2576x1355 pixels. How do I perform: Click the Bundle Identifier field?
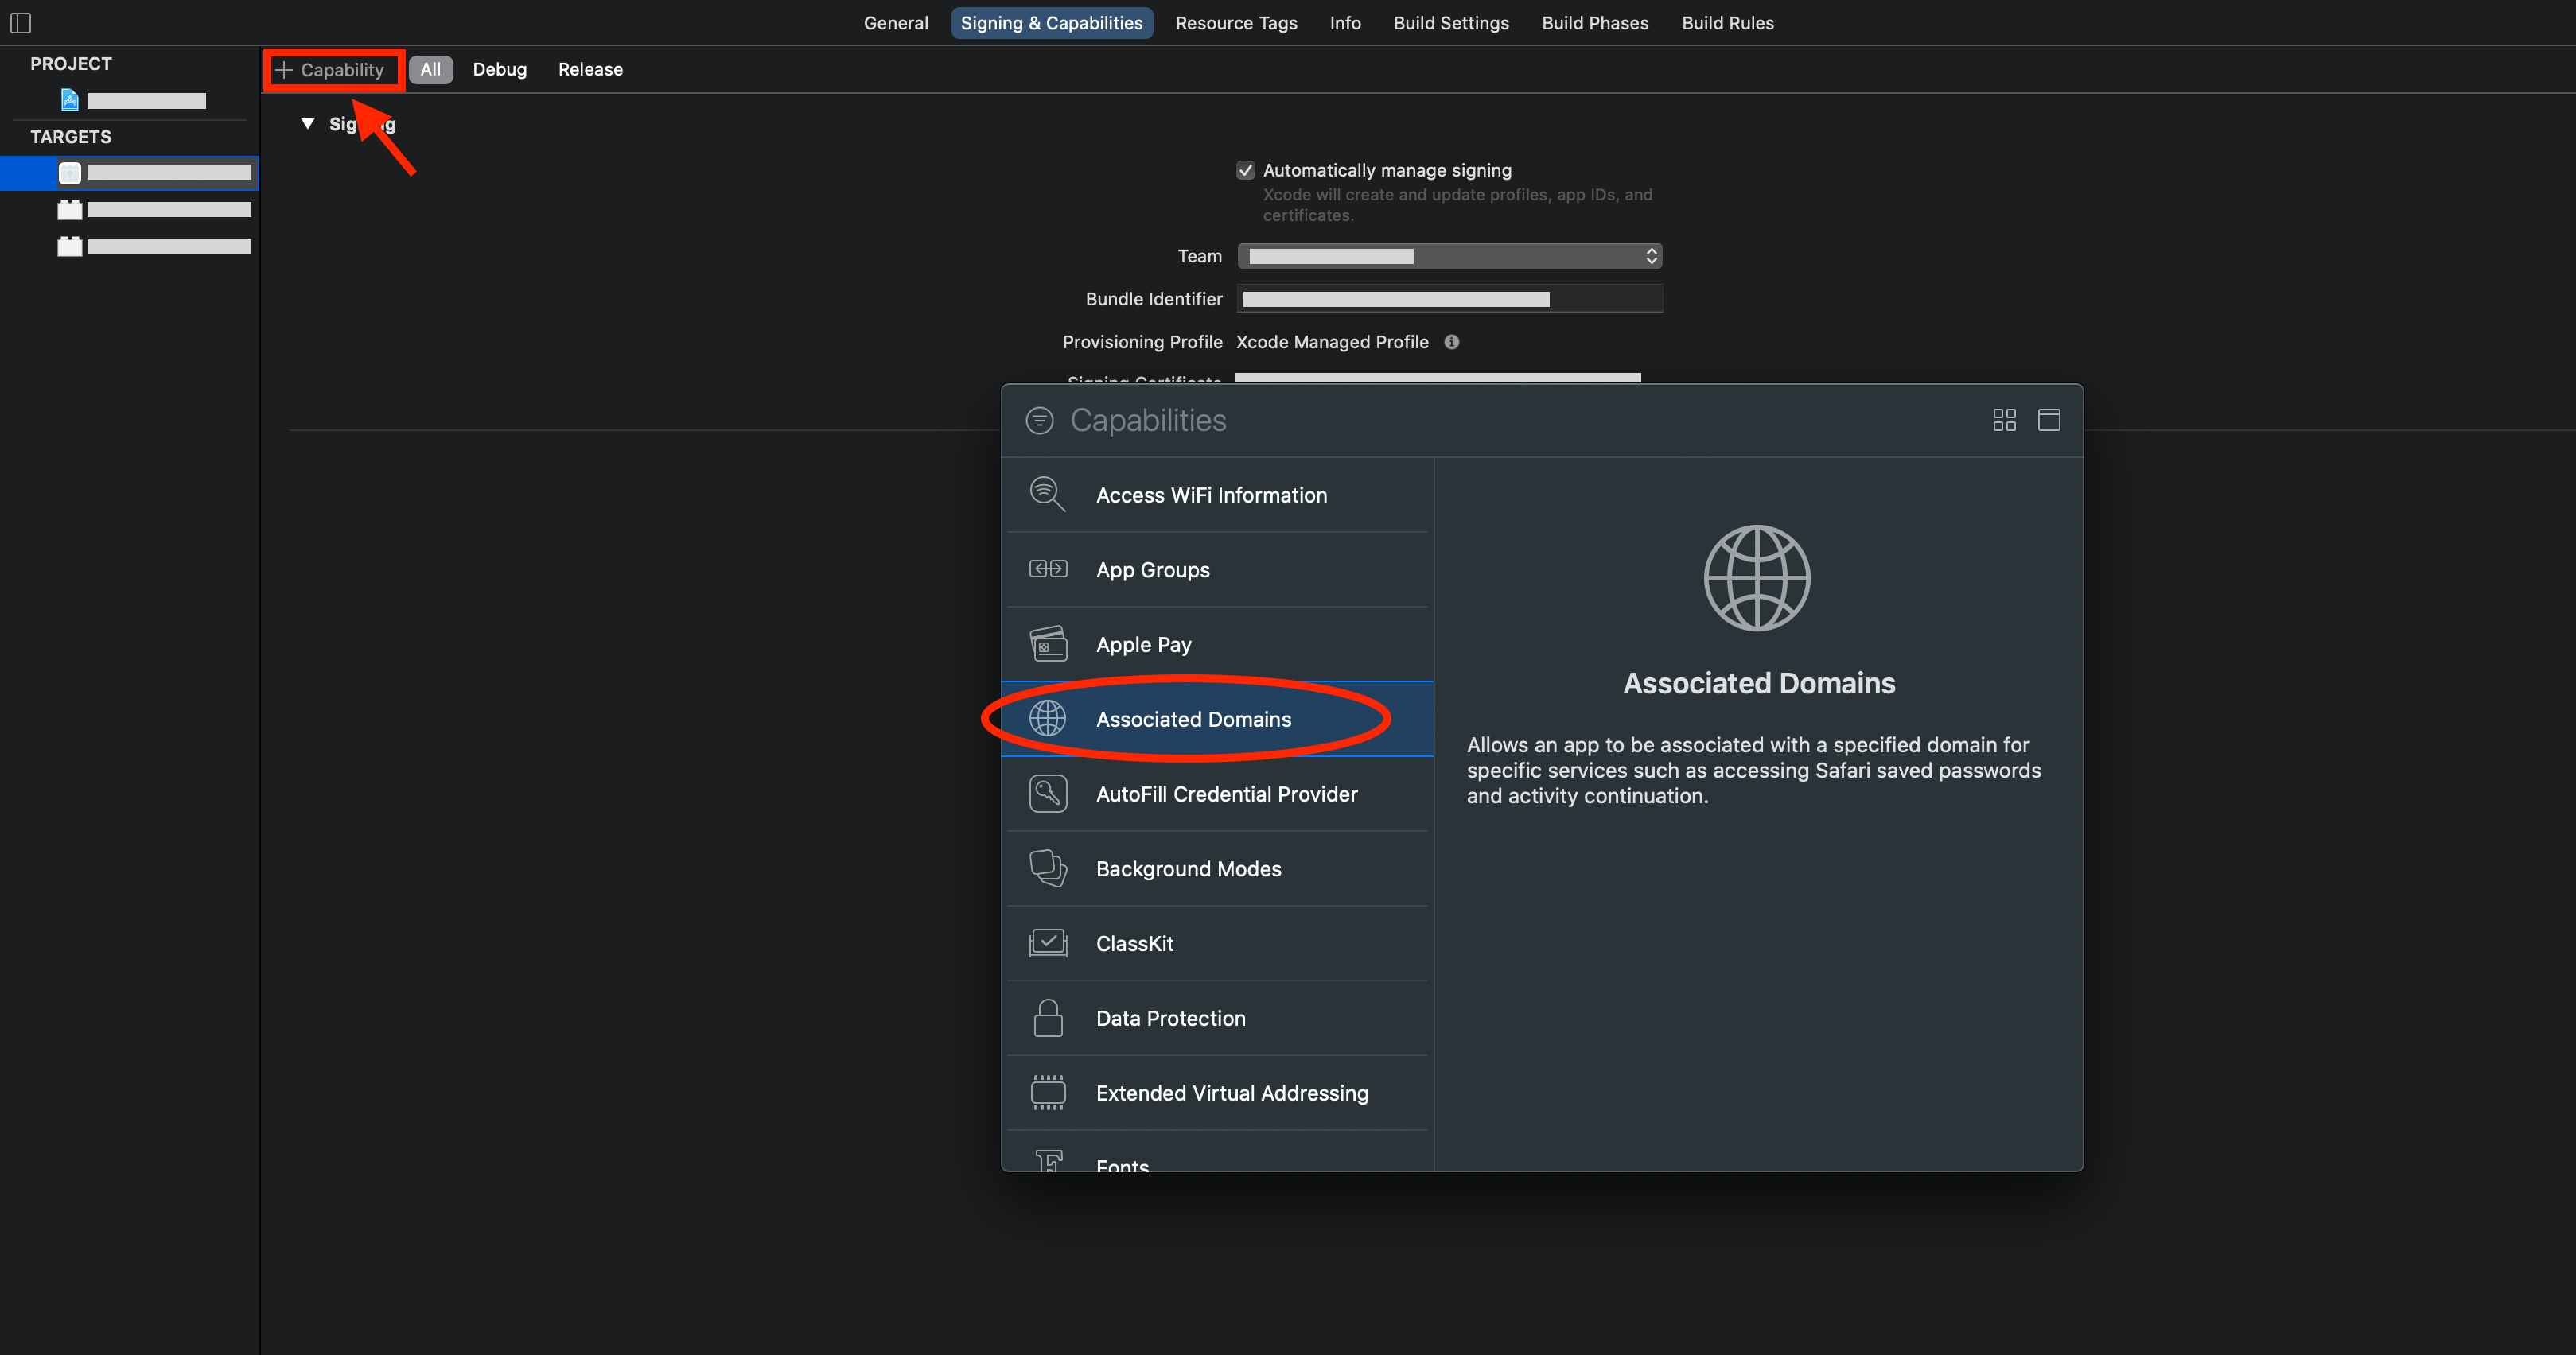pos(1449,299)
